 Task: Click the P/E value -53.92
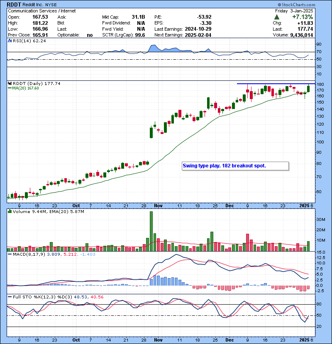[x=204, y=17]
